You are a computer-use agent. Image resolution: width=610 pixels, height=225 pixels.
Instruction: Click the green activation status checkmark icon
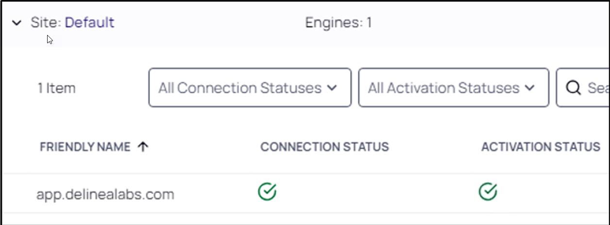(488, 192)
